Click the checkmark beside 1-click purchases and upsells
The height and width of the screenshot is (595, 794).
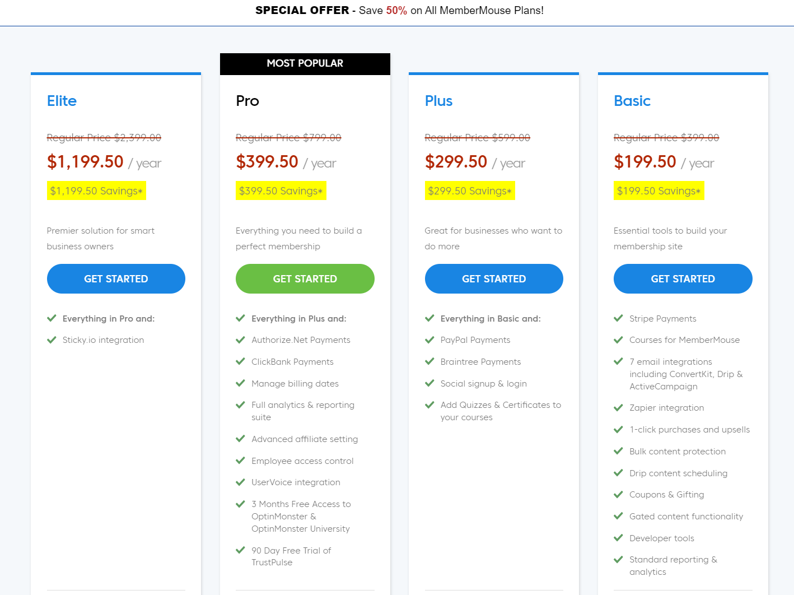(x=618, y=429)
